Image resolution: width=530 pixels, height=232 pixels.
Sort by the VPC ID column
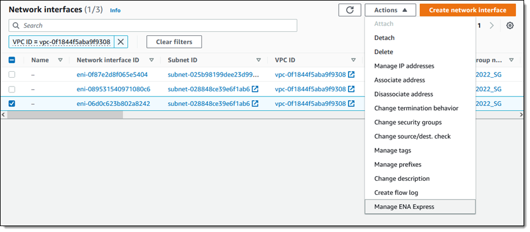pos(353,60)
